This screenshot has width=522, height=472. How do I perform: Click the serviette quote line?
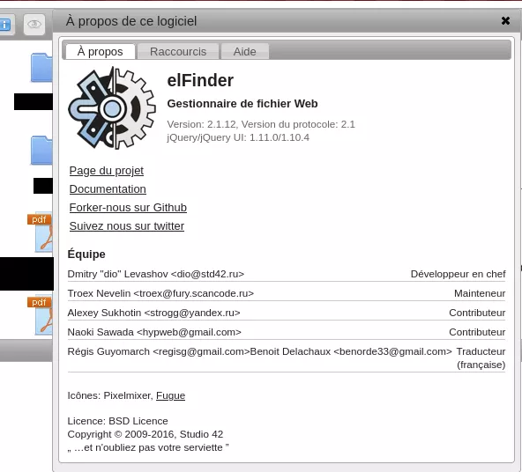(148, 447)
